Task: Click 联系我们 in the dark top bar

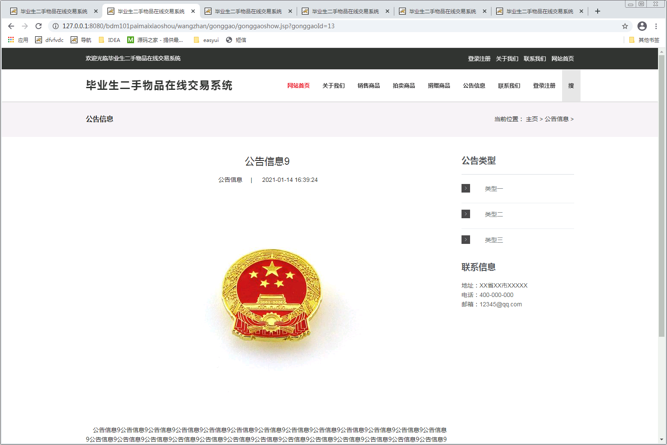Action: click(x=535, y=59)
